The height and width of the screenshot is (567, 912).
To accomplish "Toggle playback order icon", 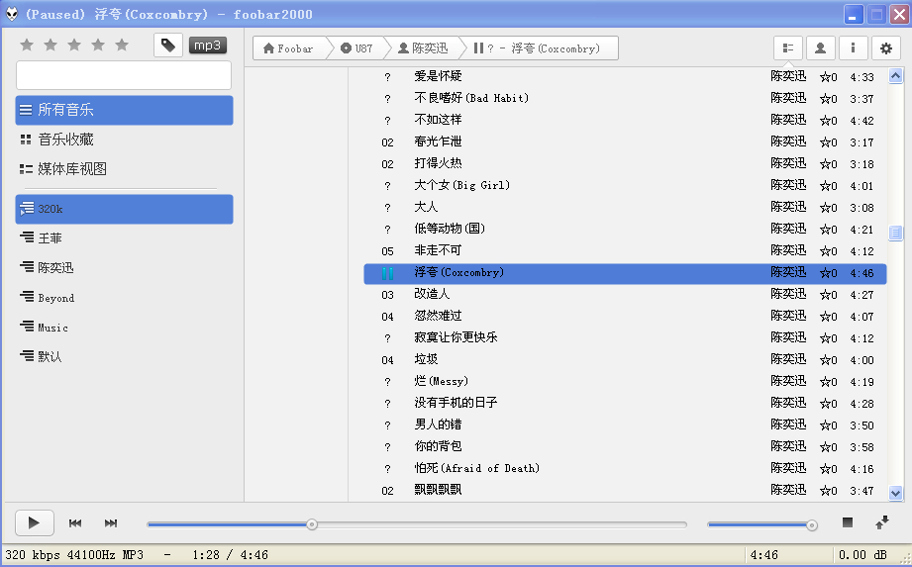I will (x=882, y=522).
